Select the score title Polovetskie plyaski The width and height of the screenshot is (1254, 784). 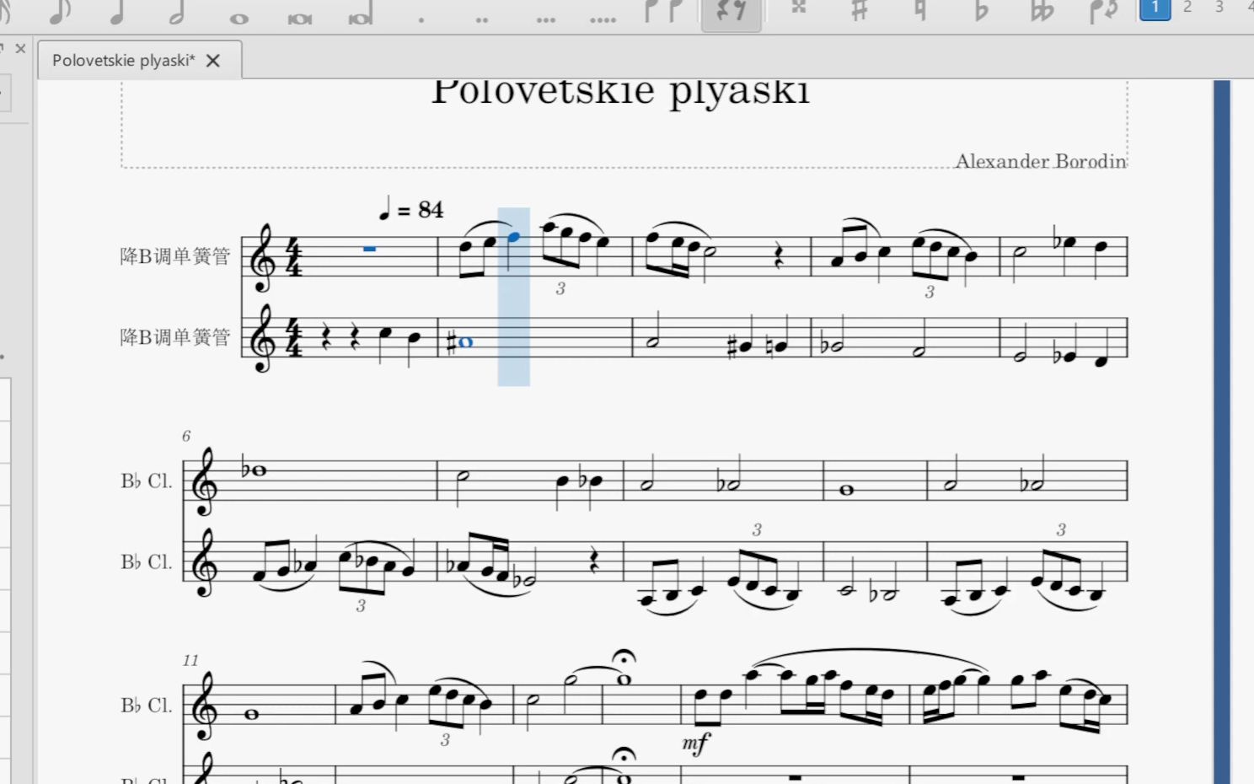[621, 91]
